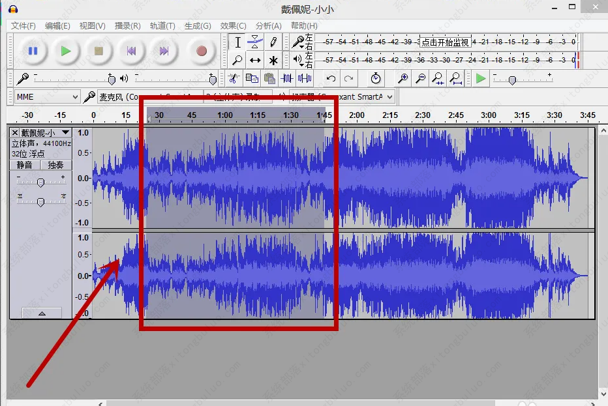The width and height of the screenshot is (608, 406).
Task: Adjust the recording volume slider
Action: pyautogui.click(x=112, y=80)
